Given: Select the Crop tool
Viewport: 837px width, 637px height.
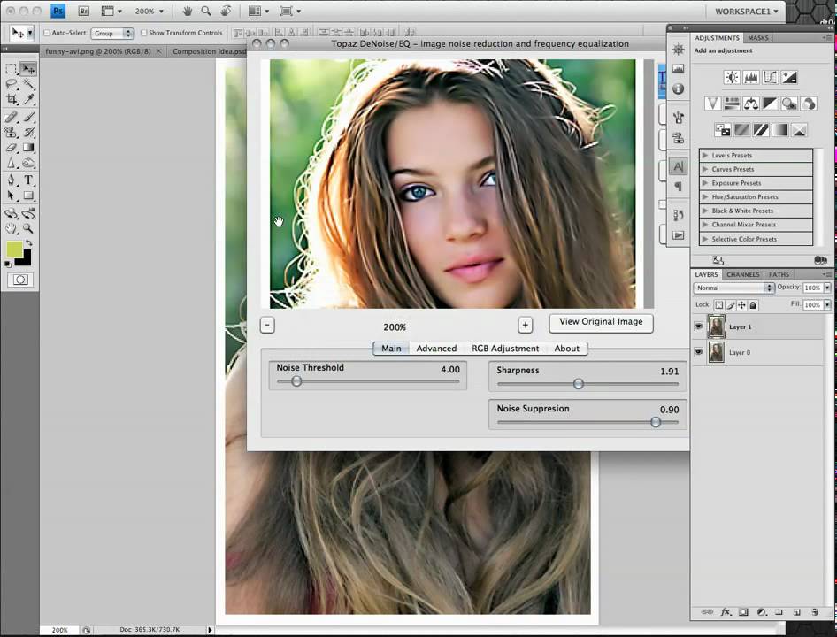Looking at the screenshot, I should point(12,100).
